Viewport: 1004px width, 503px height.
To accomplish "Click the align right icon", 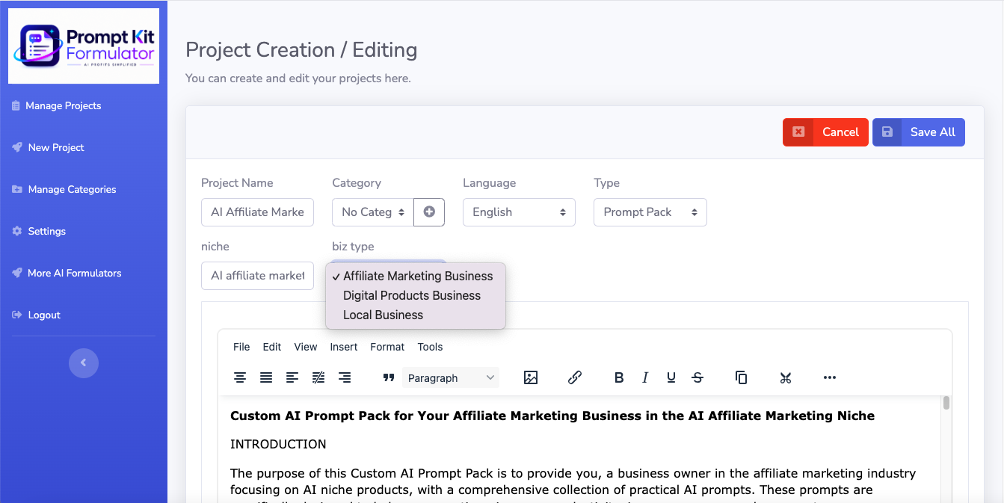I will coord(345,377).
